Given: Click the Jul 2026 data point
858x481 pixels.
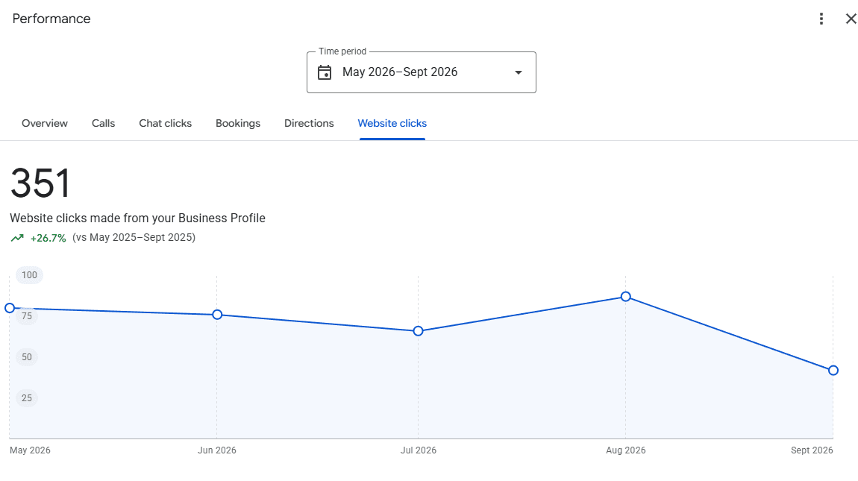Looking at the screenshot, I should (x=418, y=331).
